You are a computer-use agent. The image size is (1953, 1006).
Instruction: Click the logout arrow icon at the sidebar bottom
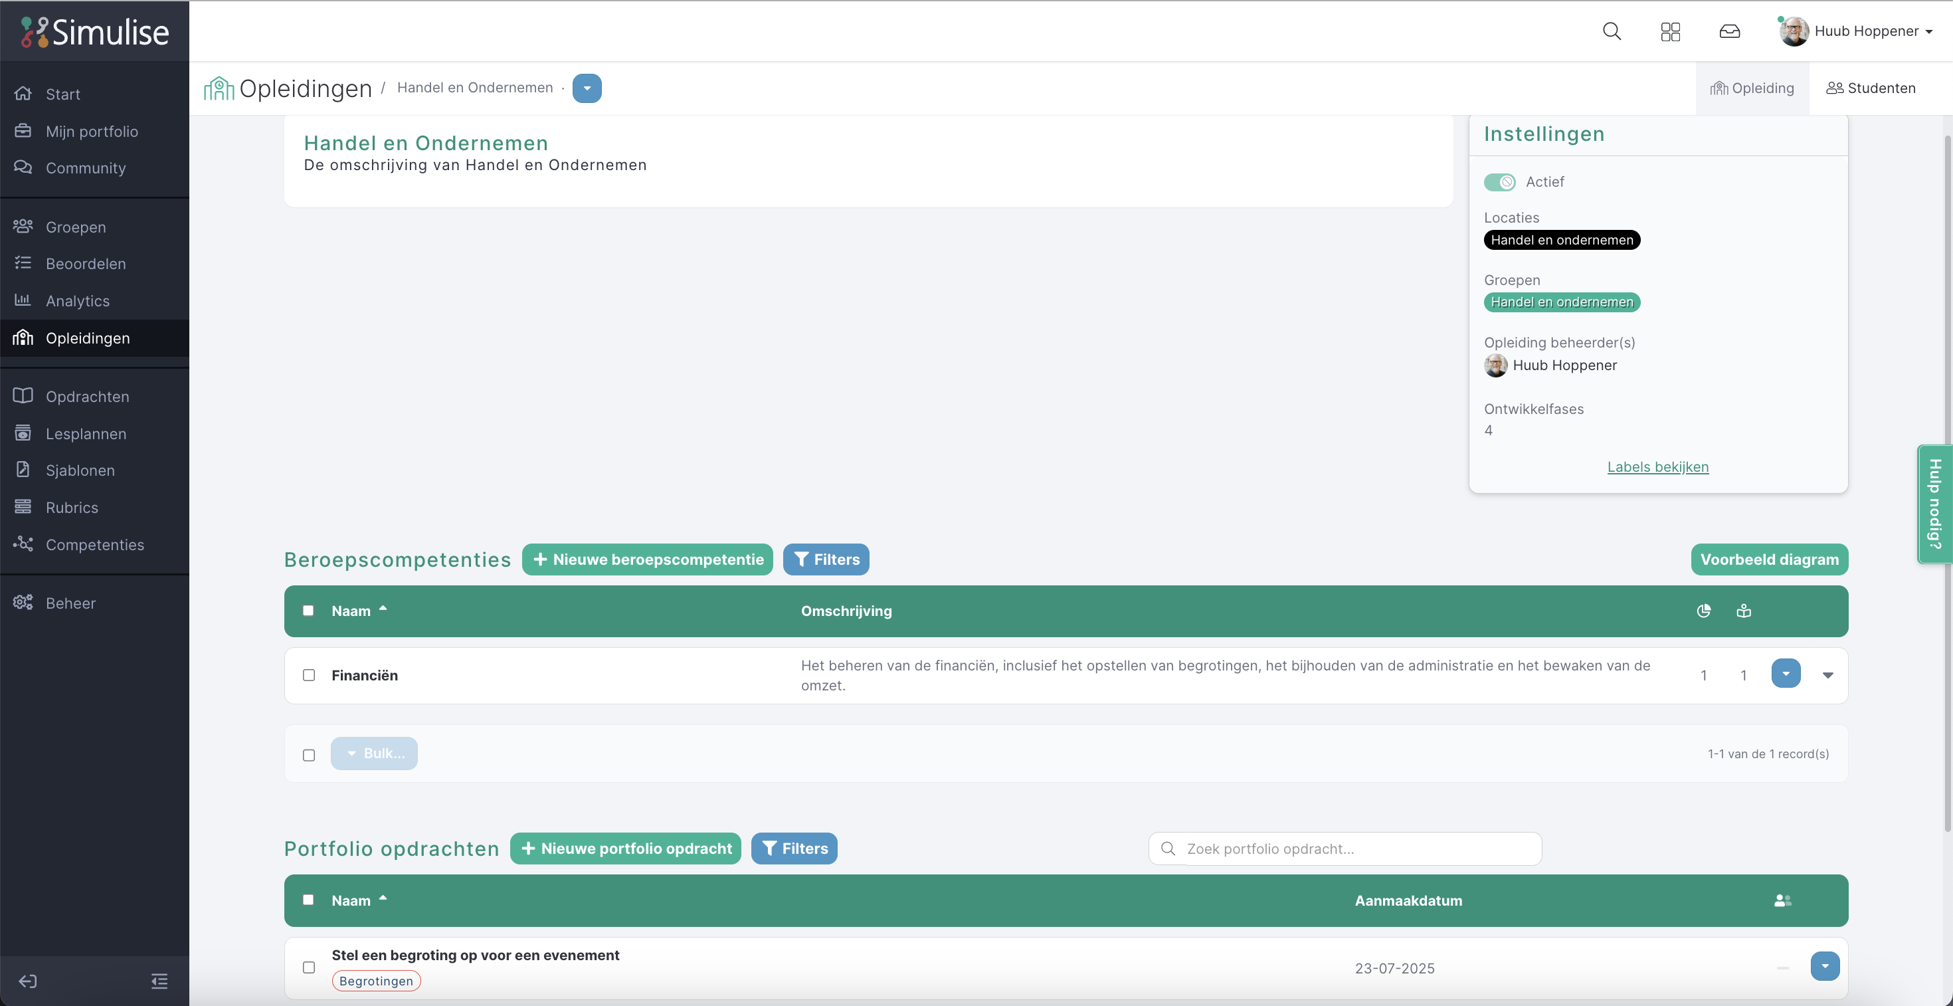28,981
